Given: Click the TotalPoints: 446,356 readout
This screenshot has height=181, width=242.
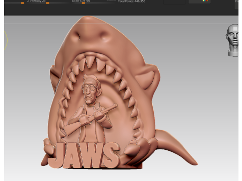Looking at the screenshot, I should [132, 1].
